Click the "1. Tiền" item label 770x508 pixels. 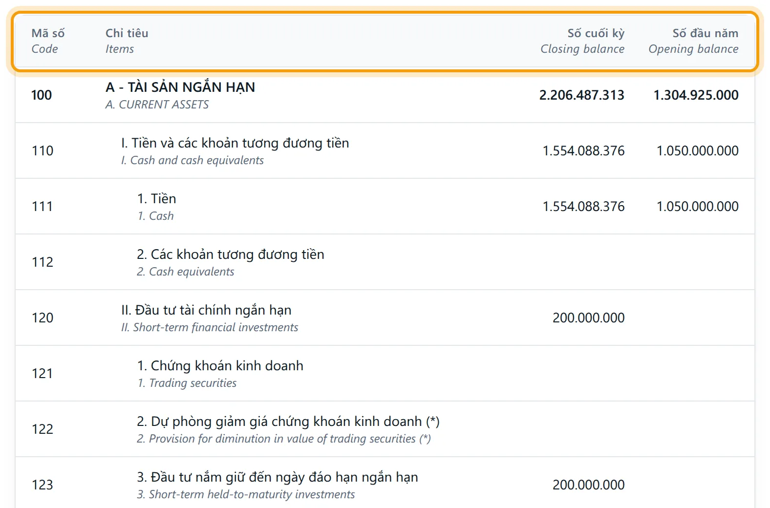point(156,198)
